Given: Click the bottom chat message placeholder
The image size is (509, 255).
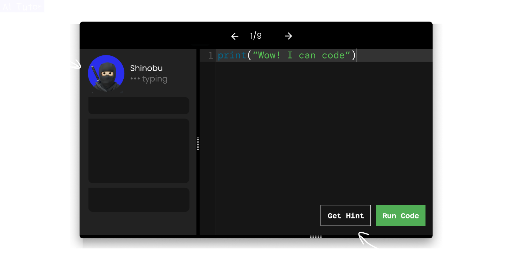Looking at the screenshot, I should 139,200.
